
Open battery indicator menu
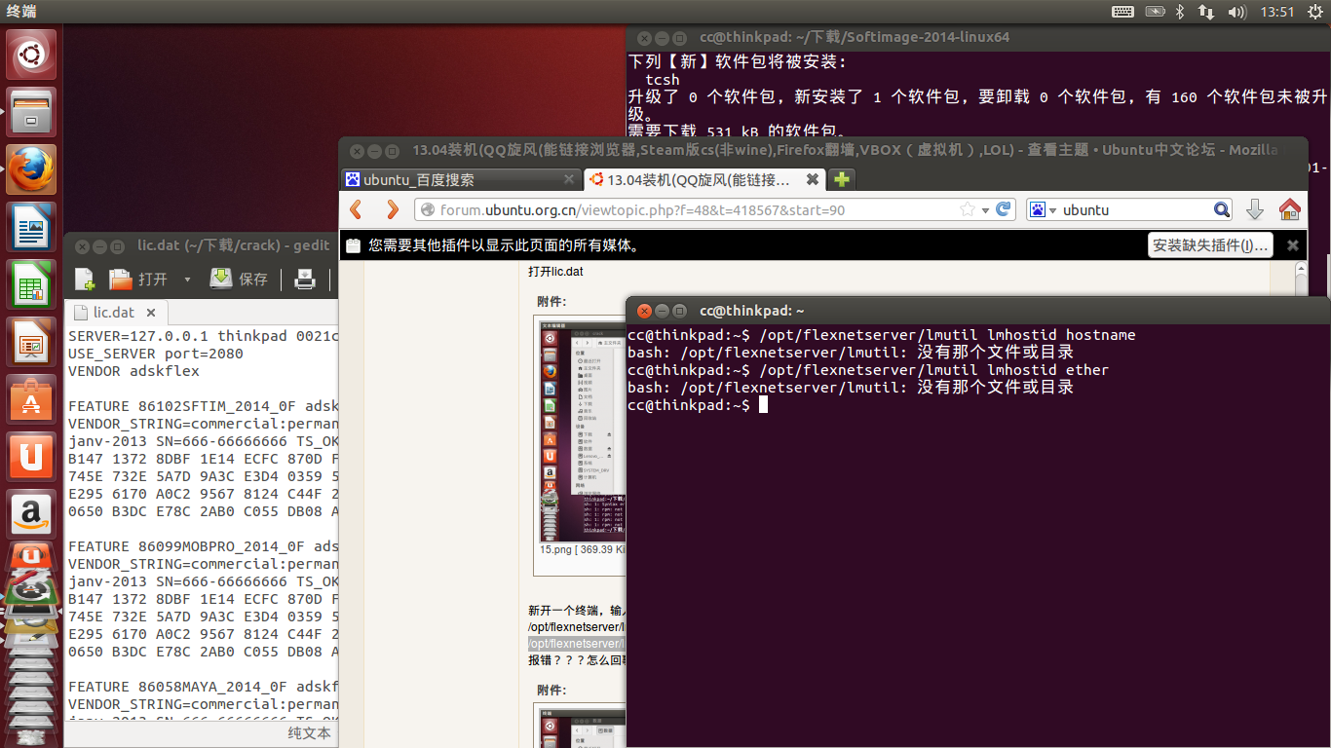[x=1155, y=12]
